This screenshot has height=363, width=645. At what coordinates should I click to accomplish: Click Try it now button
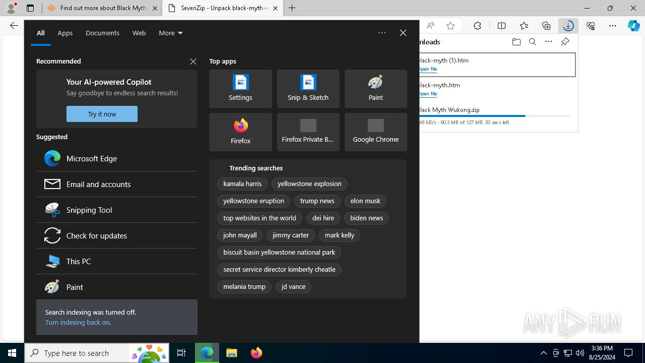(102, 114)
